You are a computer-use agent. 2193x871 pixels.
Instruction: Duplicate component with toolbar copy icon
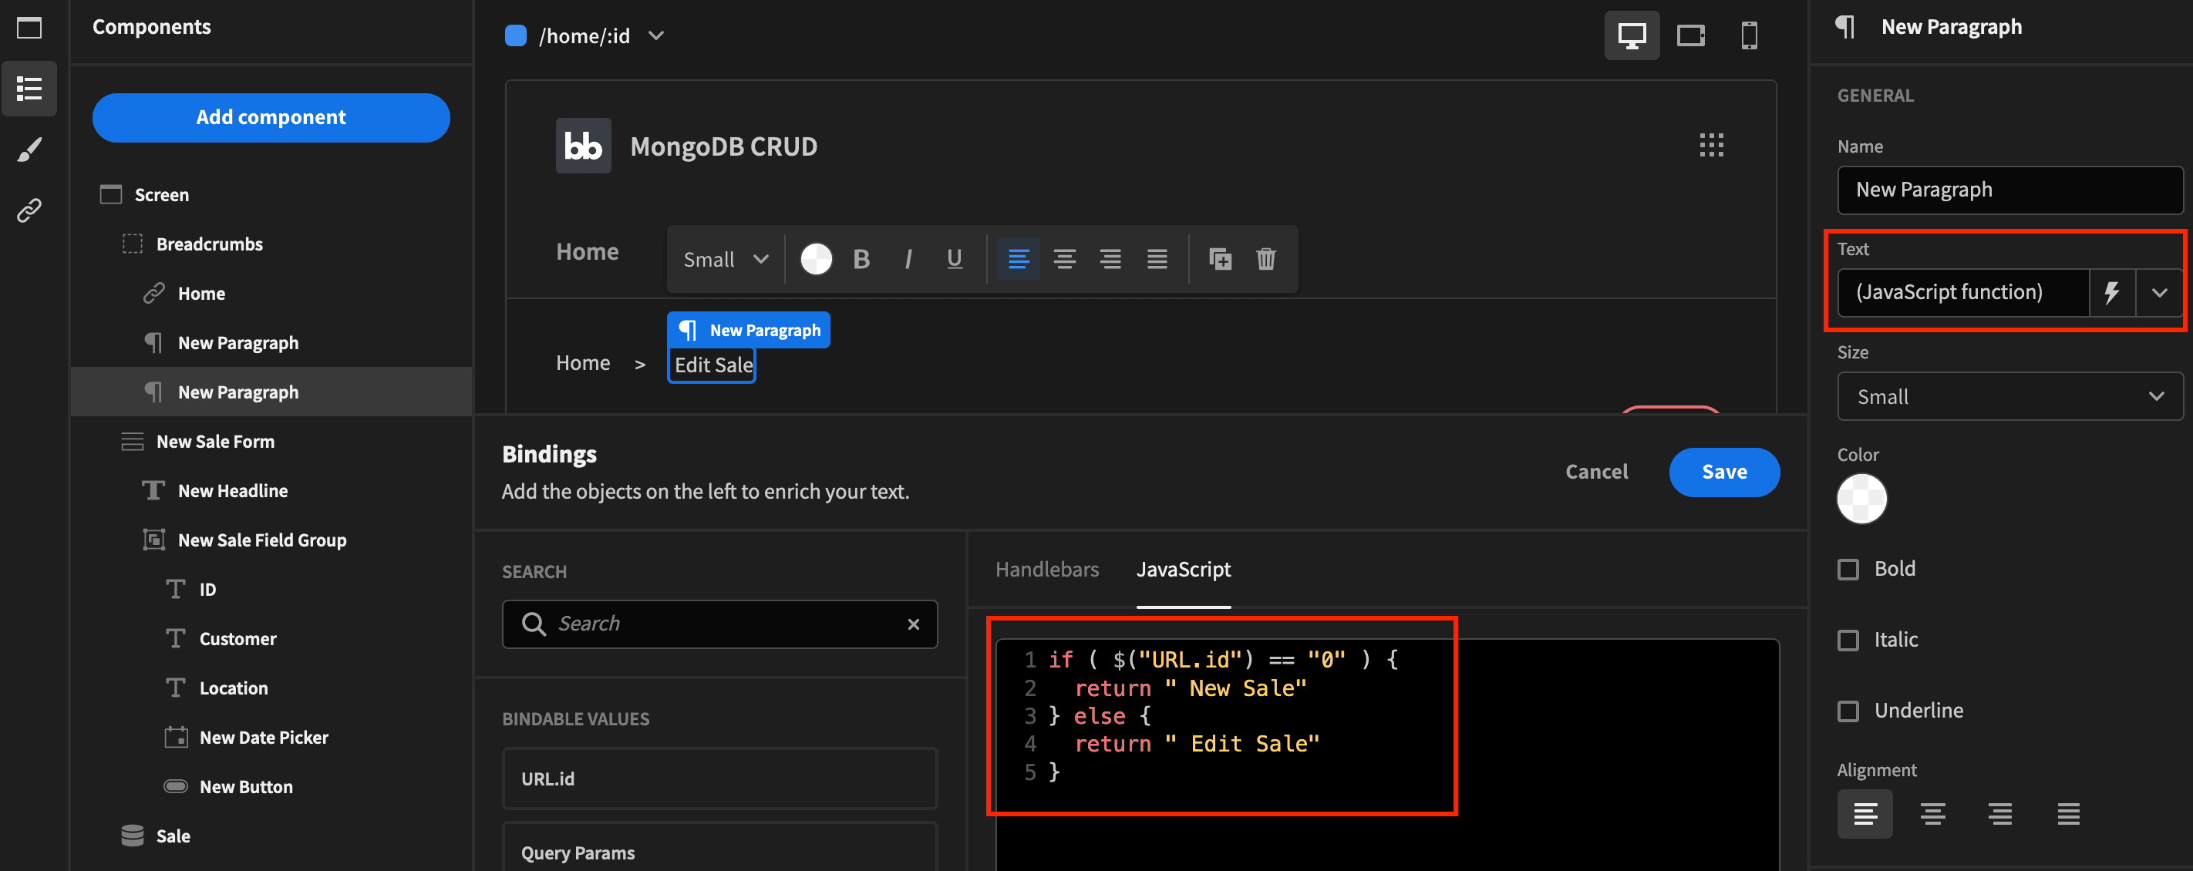[1220, 258]
